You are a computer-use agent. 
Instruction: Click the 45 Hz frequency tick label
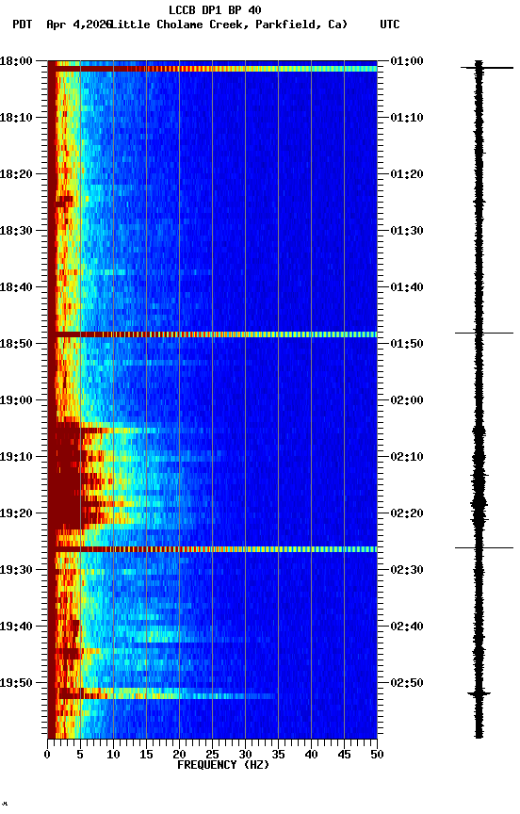pyautogui.click(x=344, y=755)
